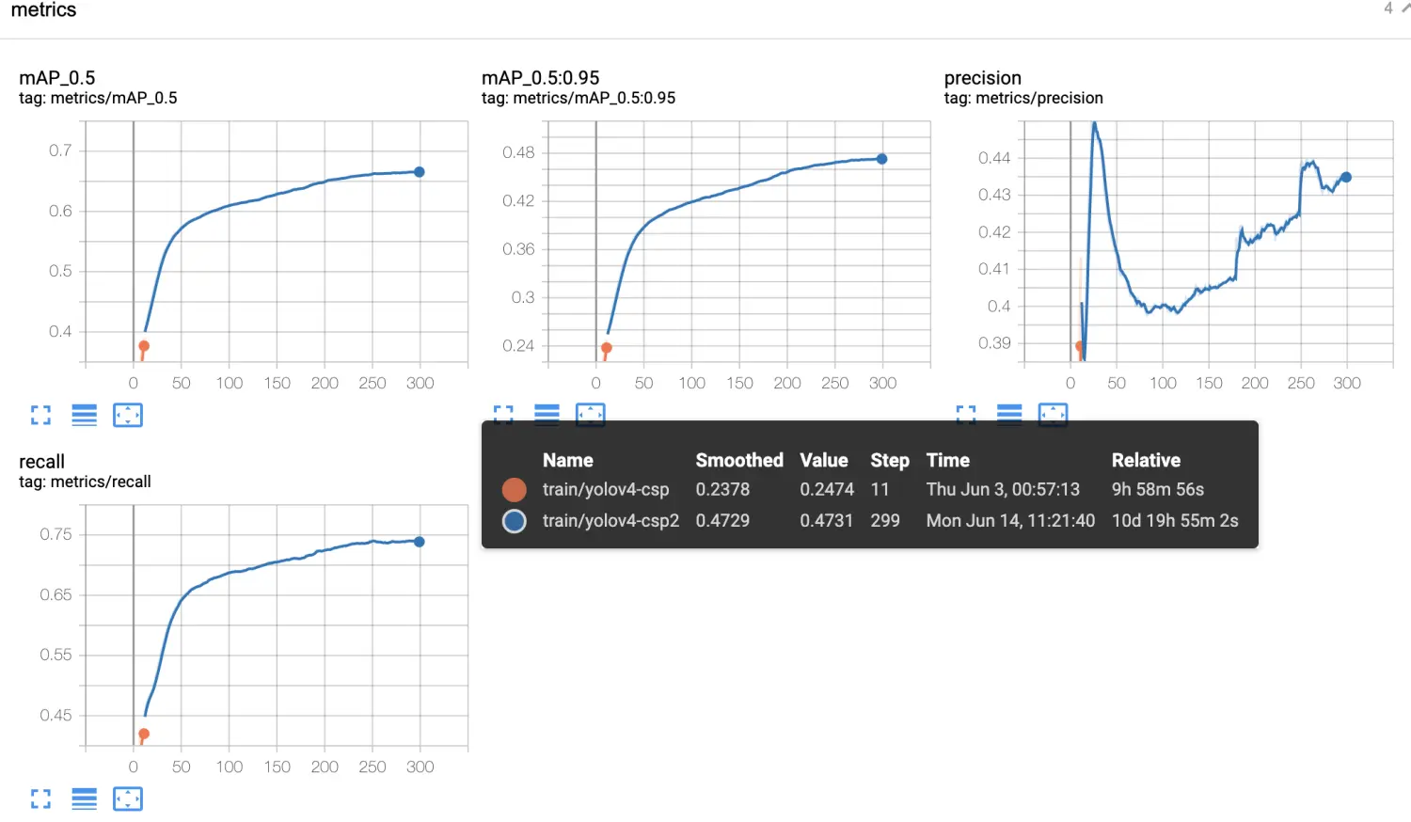Expand the recall chart to full size
The width and height of the screenshot is (1411, 822).
(40, 798)
